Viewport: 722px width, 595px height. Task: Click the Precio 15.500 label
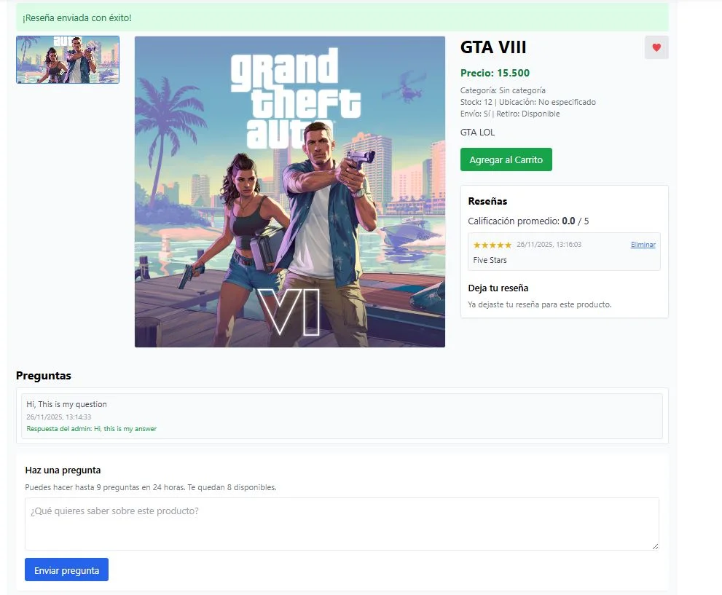point(495,73)
